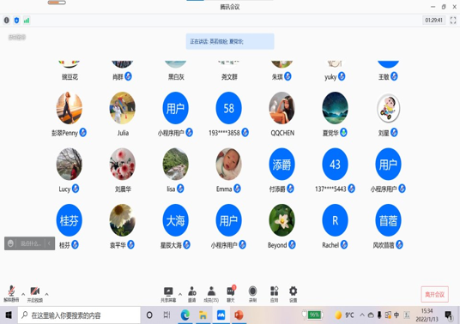Image resolution: width=460 pixels, height=324 pixels.
Task: Collapse the chat input bar arrow
Action: coord(49,243)
